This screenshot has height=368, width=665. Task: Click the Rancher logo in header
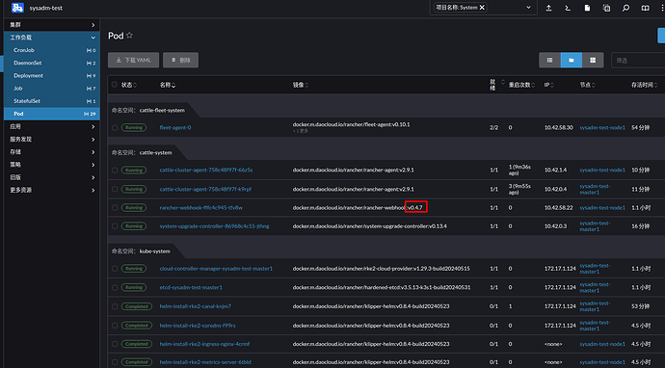tap(17, 8)
